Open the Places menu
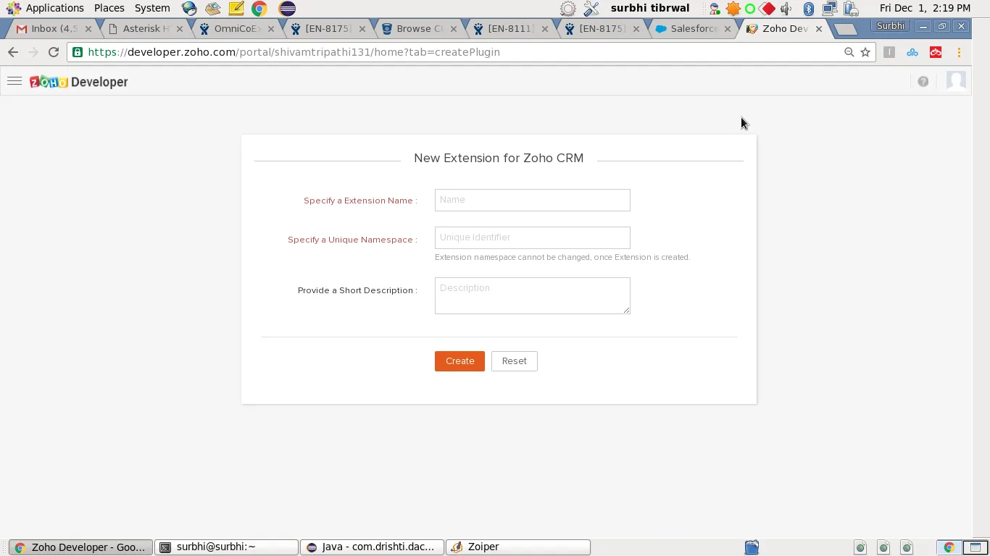 [x=109, y=8]
